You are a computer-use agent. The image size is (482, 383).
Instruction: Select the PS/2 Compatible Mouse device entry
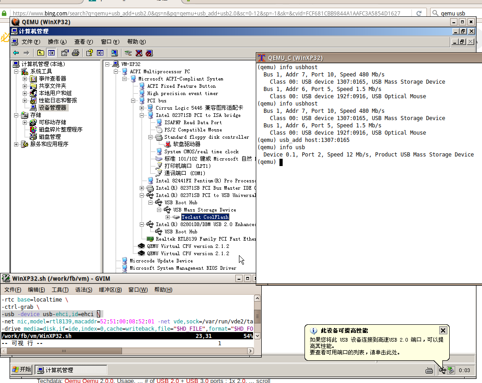193,130
